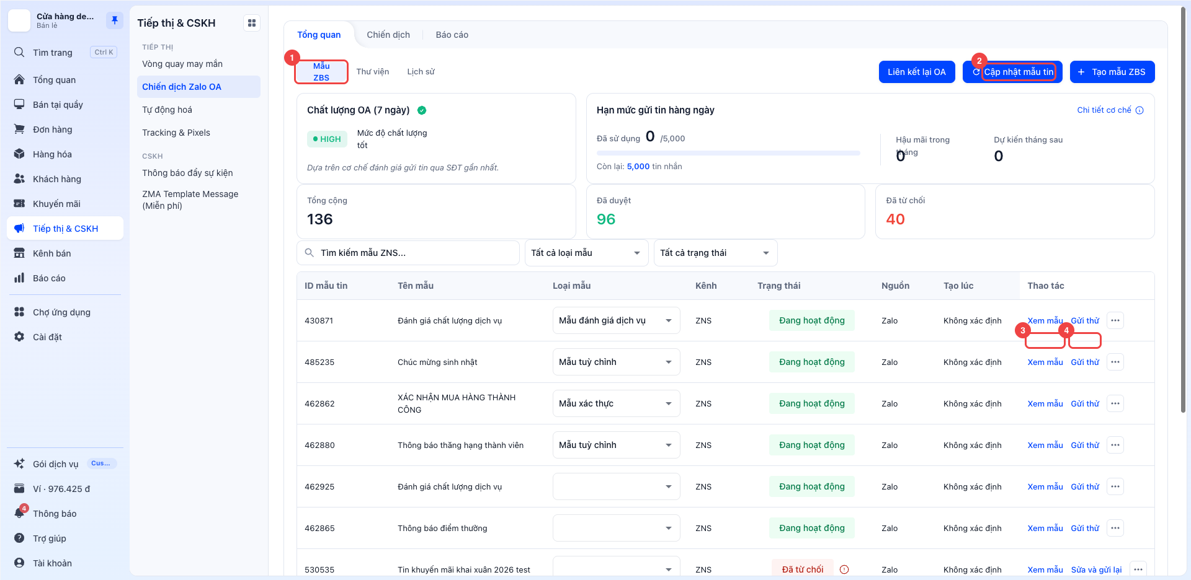Click the Hàng hóa box icon

coord(19,154)
